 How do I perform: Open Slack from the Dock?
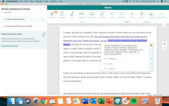[126, 101]
